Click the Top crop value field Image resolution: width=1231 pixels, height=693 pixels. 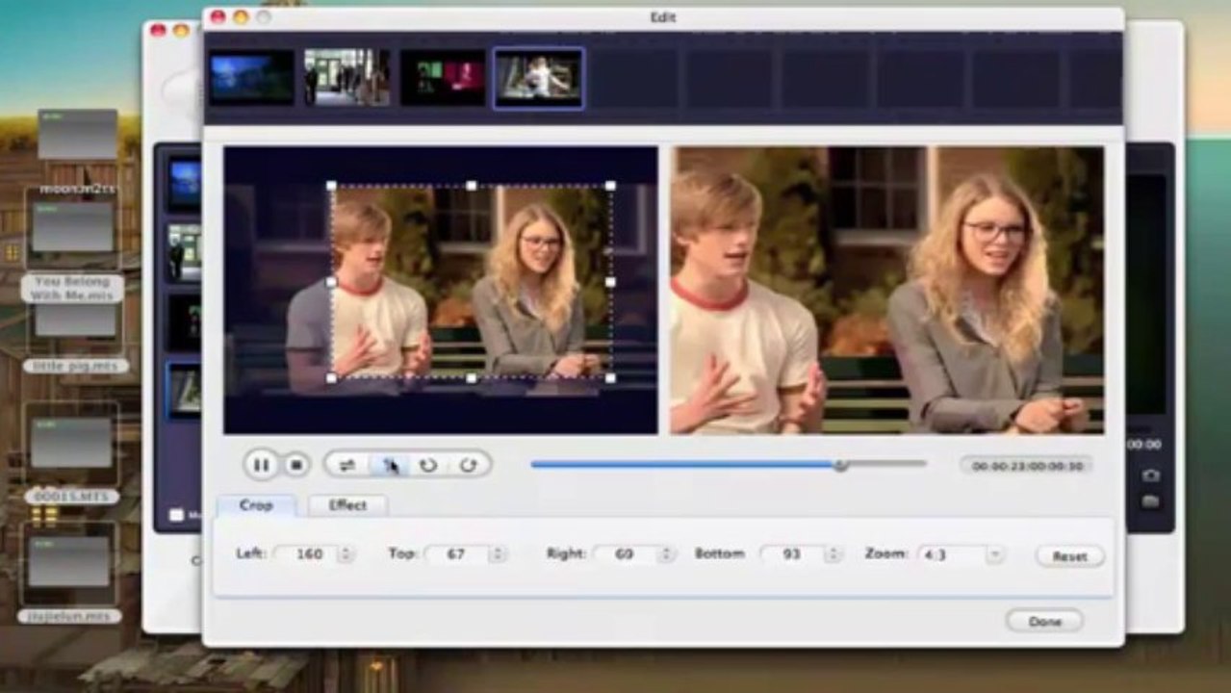456,554
